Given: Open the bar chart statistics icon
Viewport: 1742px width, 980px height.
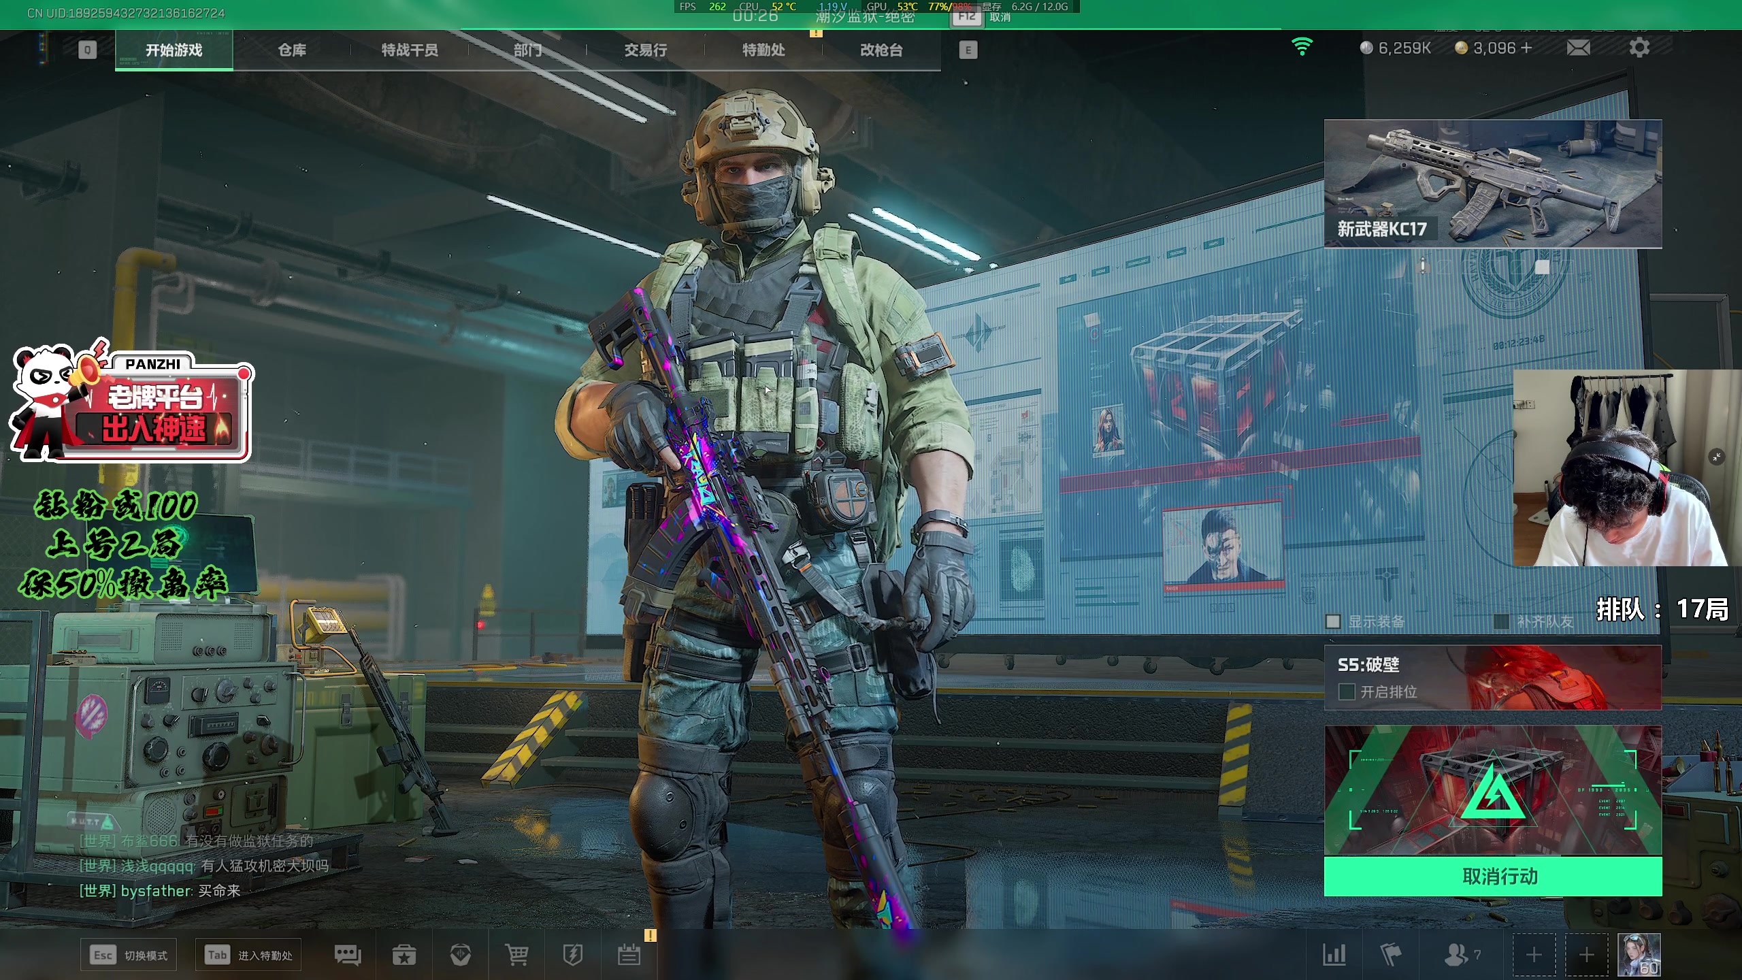Looking at the screenshot, I should (1334, 955).
